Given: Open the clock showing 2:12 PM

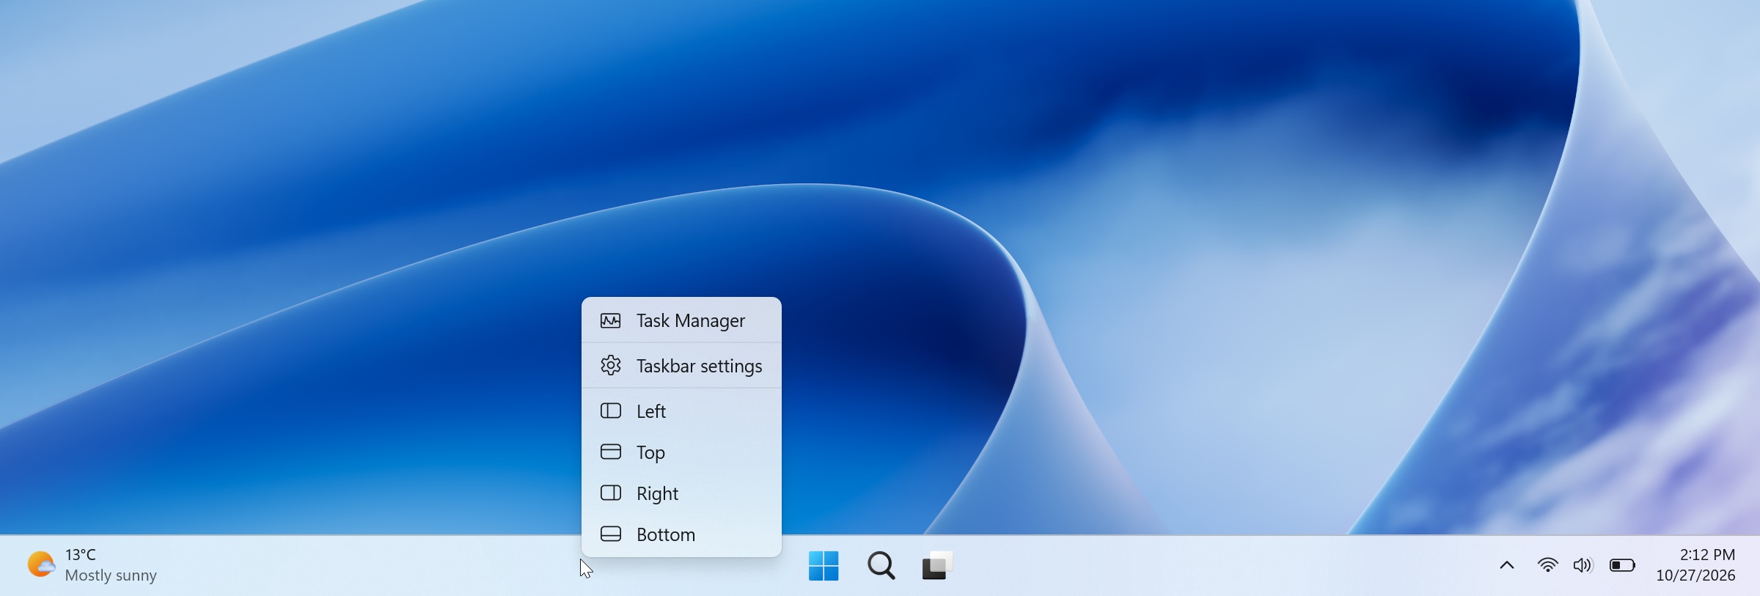Looking at the screenshot, I should (x=1707, y=555).
